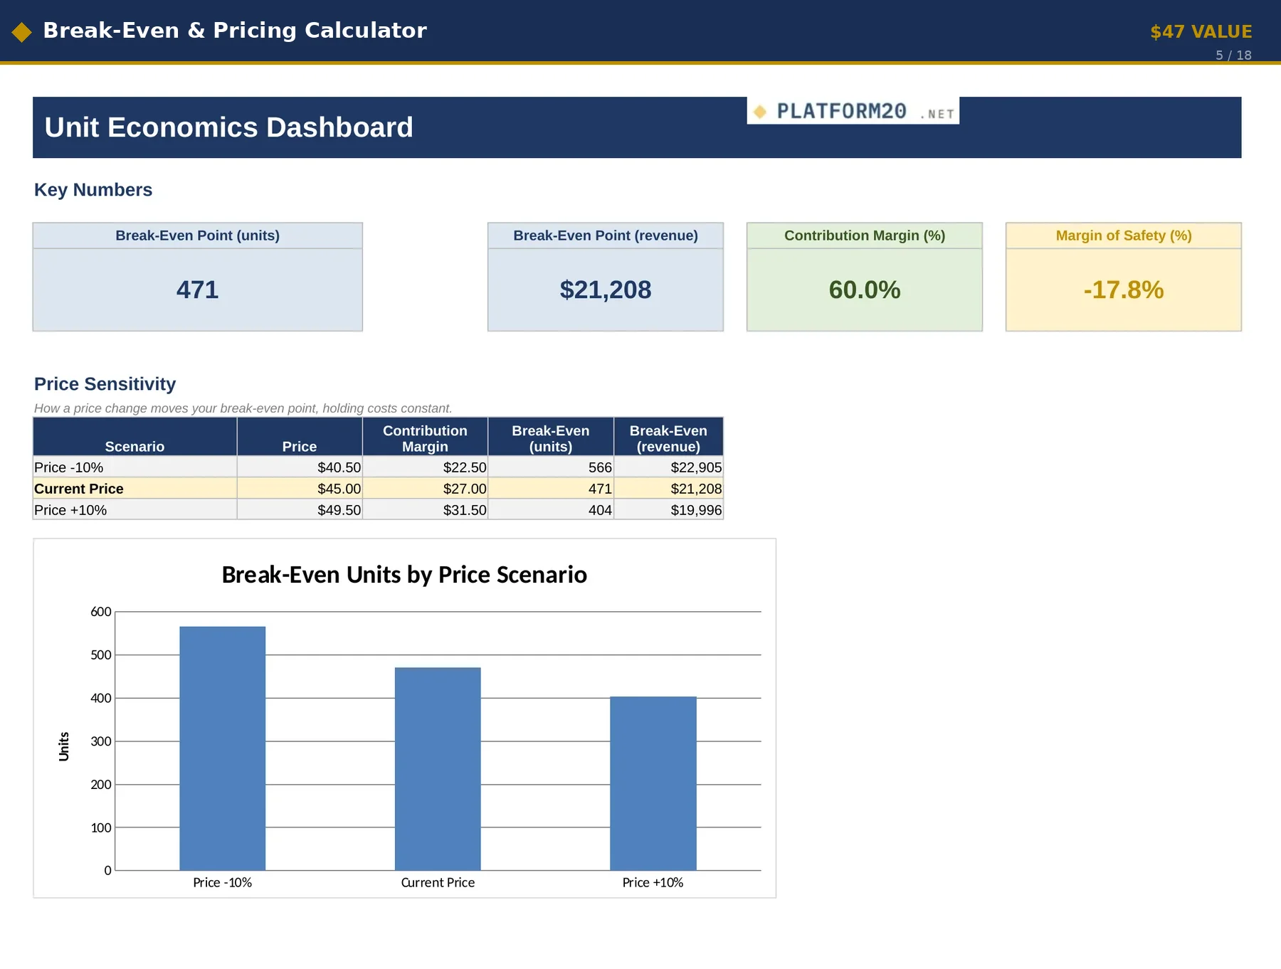Click the Key Numbers heading
1281x969 pixels.
[93, 190]
